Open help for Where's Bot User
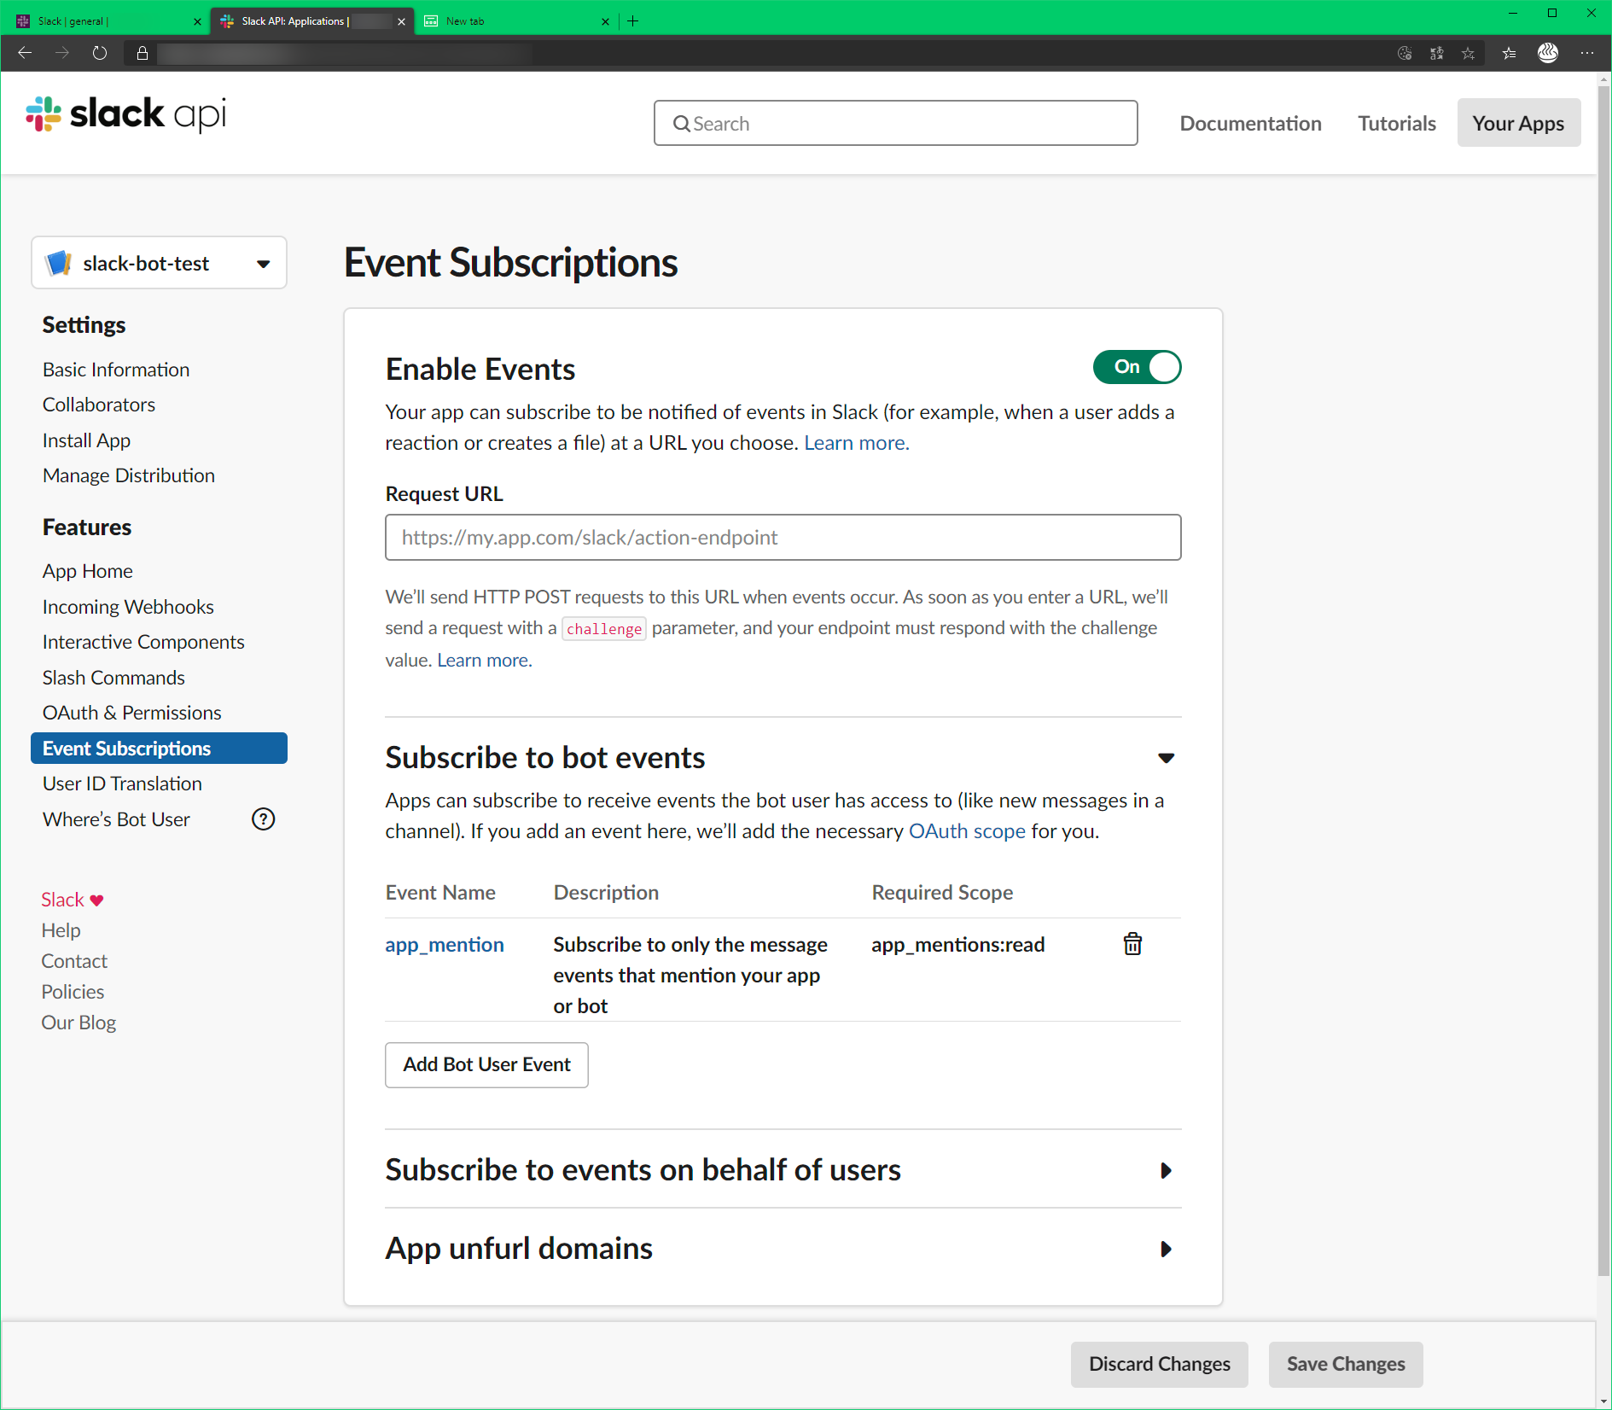 pos(263,819)
